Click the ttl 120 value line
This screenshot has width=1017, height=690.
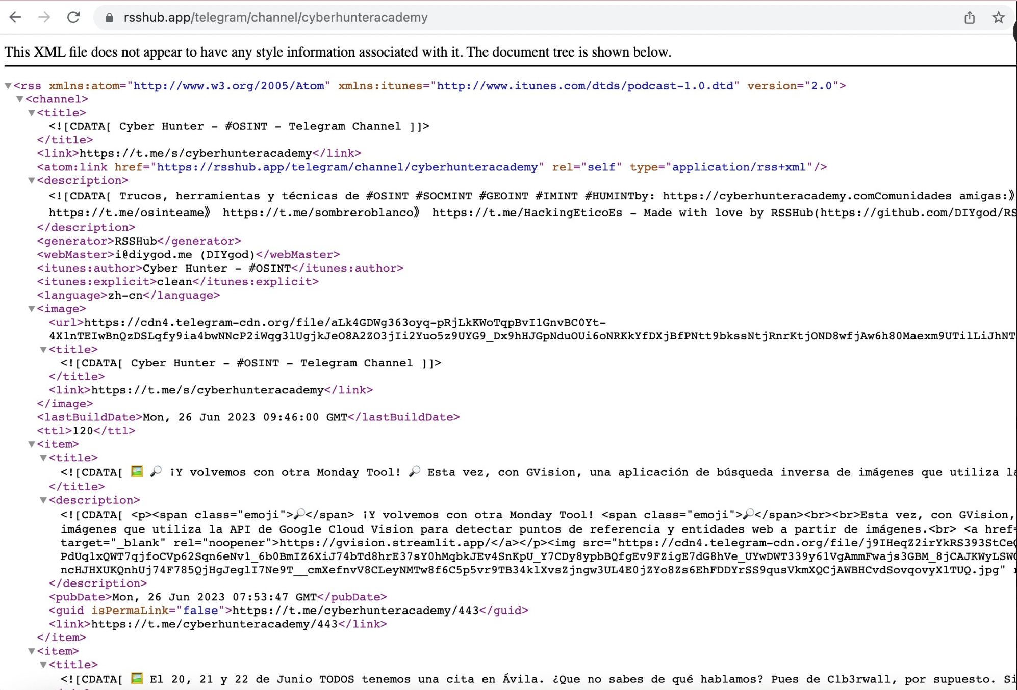click(x=86, y=431)
